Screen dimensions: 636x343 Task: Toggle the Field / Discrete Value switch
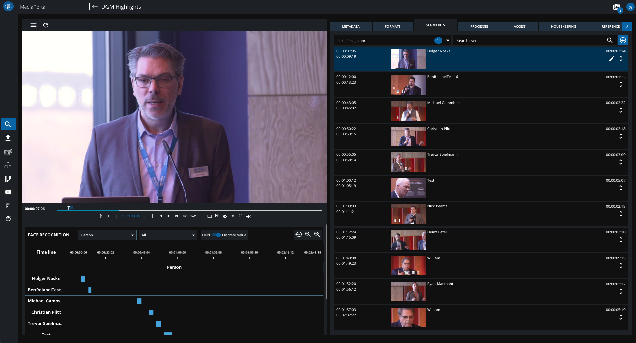[x=217, y=235]
